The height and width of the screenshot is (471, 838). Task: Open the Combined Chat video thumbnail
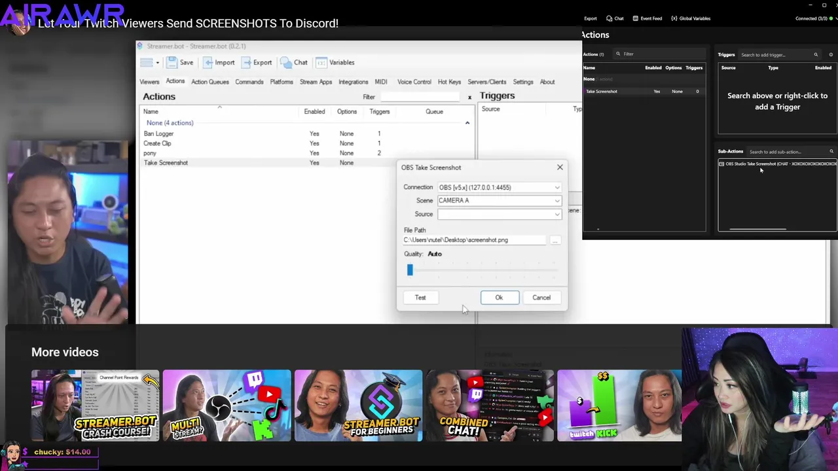pyautogui.click(x=490, y=406)
